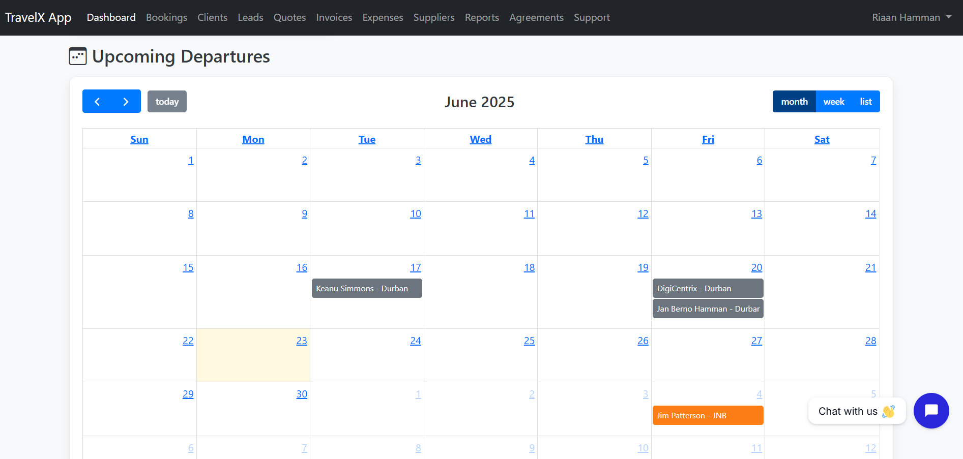Screen dimensions: 963x459
Task: Open the Reports menu item
Action: [481, 17]
